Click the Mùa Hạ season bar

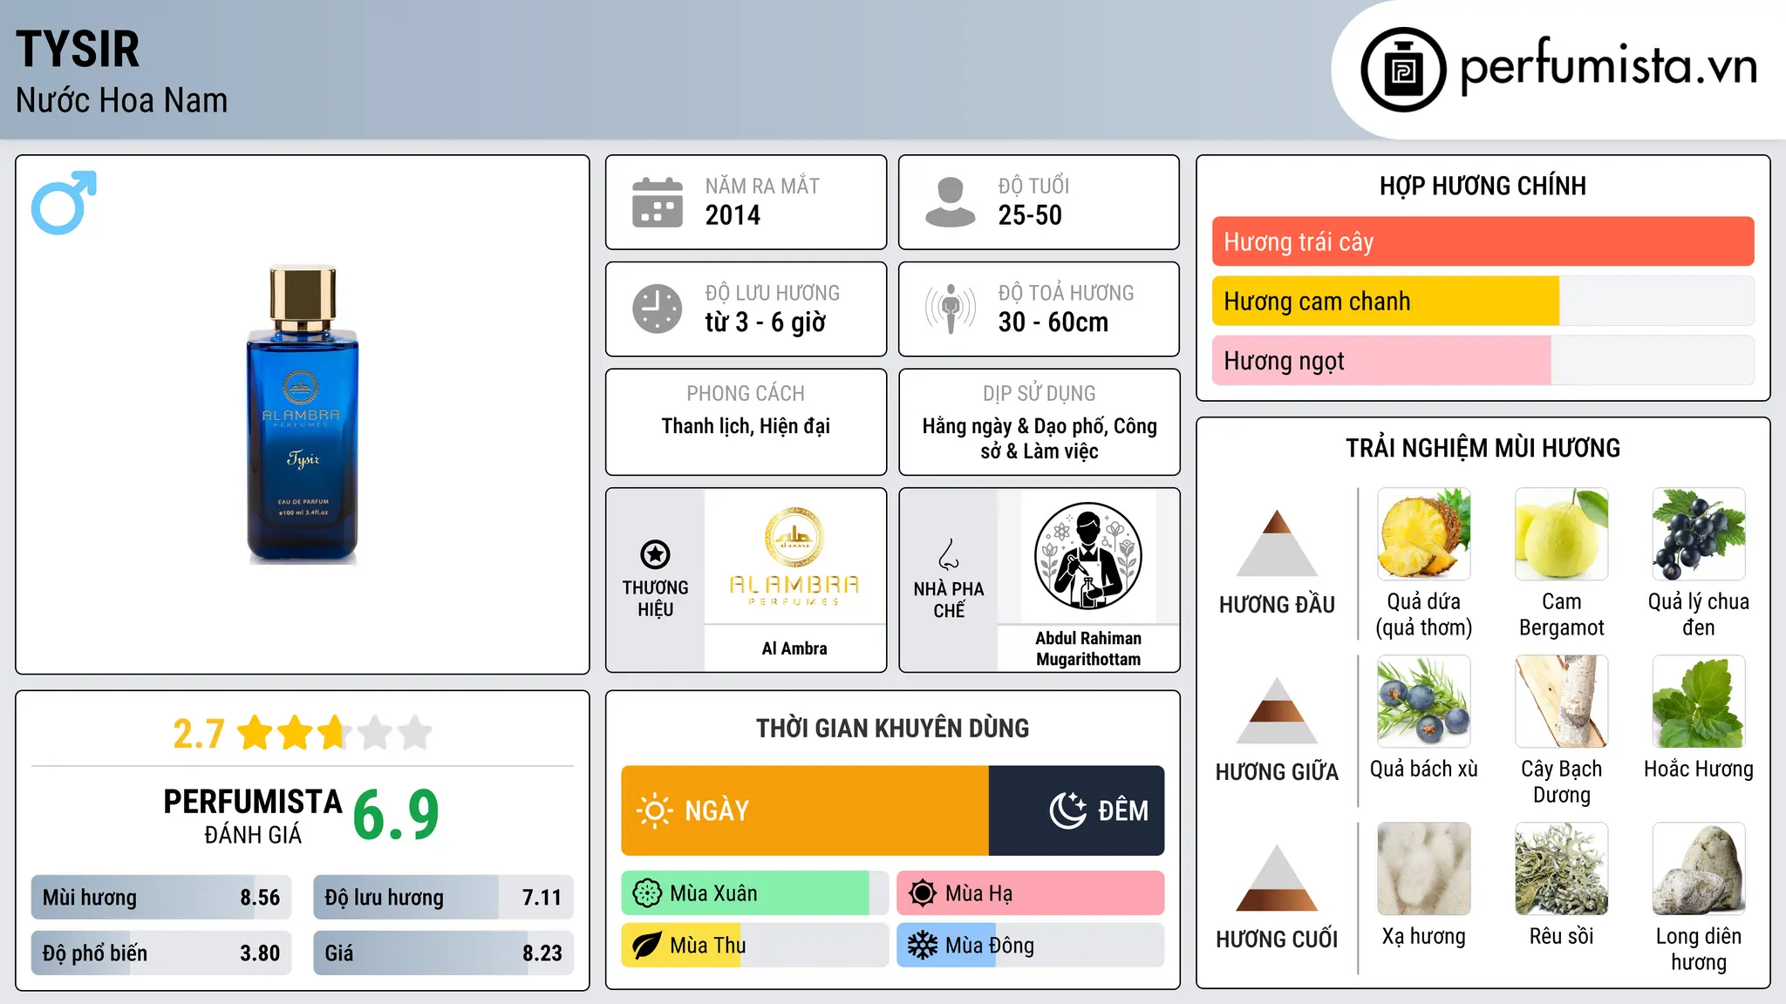pos(1030,893)
